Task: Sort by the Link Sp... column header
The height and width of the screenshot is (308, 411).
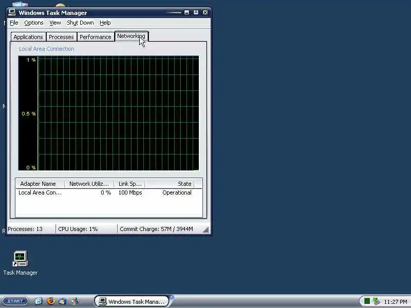Action: [129, 184]
